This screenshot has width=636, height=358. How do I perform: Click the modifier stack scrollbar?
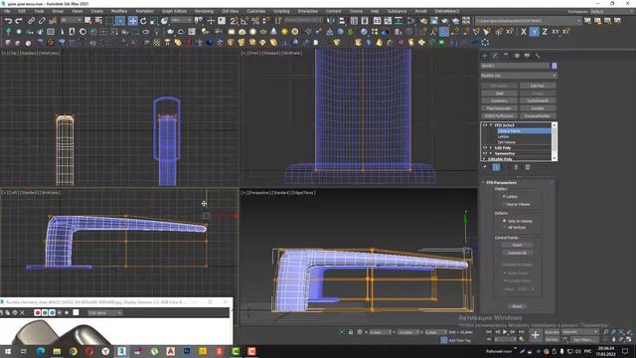(555, 141)
